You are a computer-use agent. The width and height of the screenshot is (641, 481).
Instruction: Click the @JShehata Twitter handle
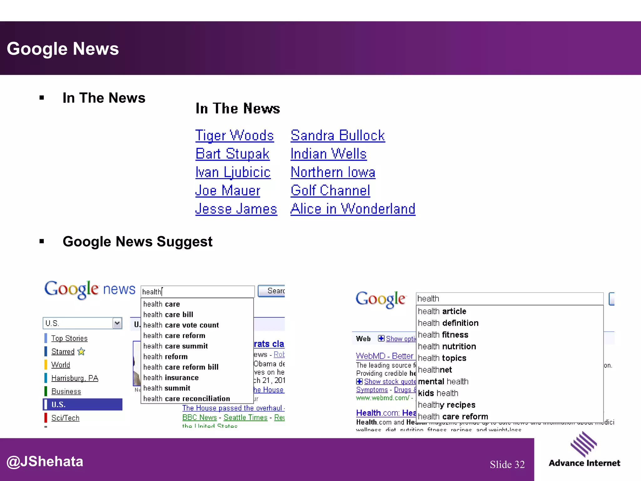45,462
